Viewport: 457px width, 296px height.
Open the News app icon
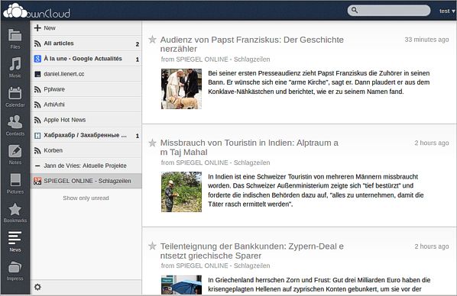tap(15, 238)
